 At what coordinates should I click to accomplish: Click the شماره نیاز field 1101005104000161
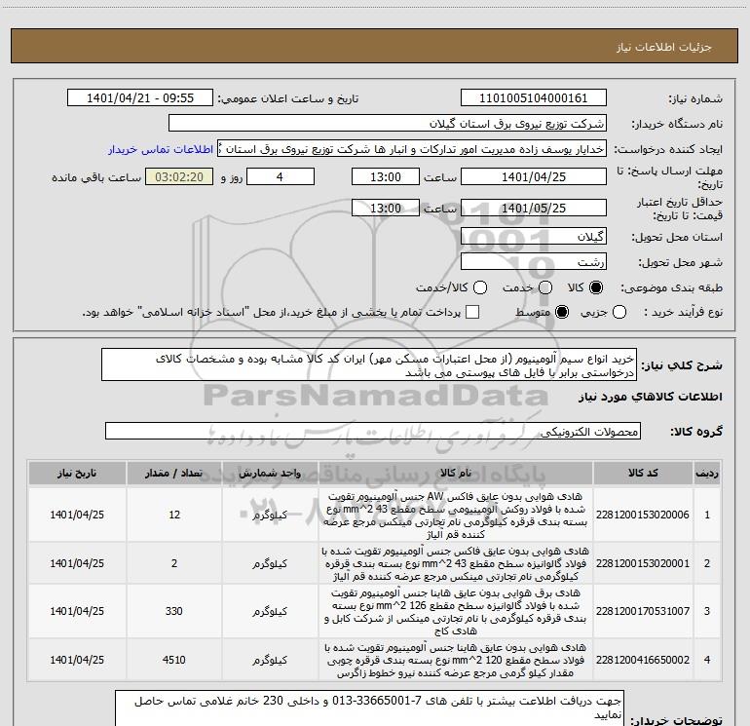(534, 98)
